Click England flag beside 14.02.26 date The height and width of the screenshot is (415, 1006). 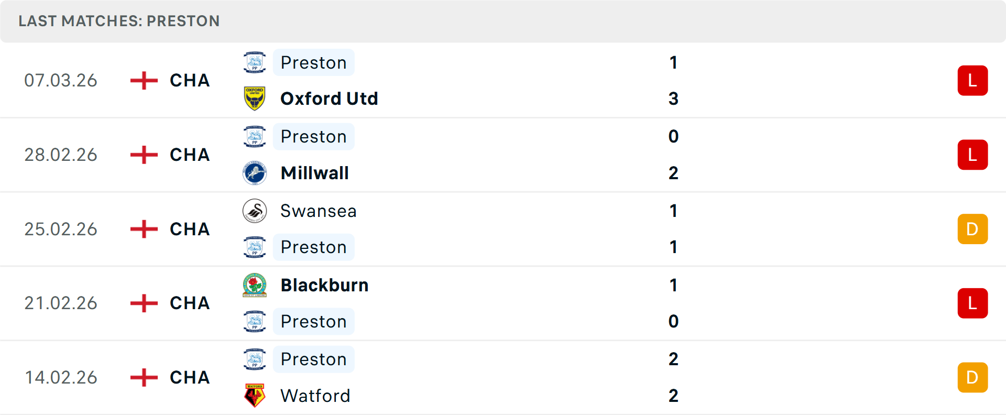tap(144, 377)
